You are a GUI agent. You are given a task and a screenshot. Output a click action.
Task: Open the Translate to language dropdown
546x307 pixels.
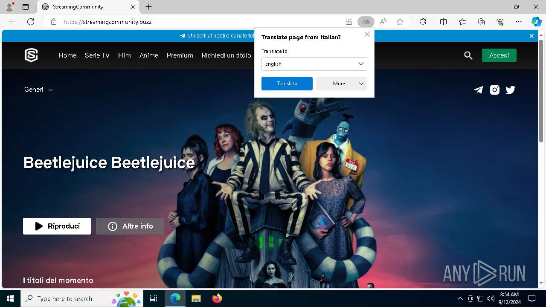[314, 64]
